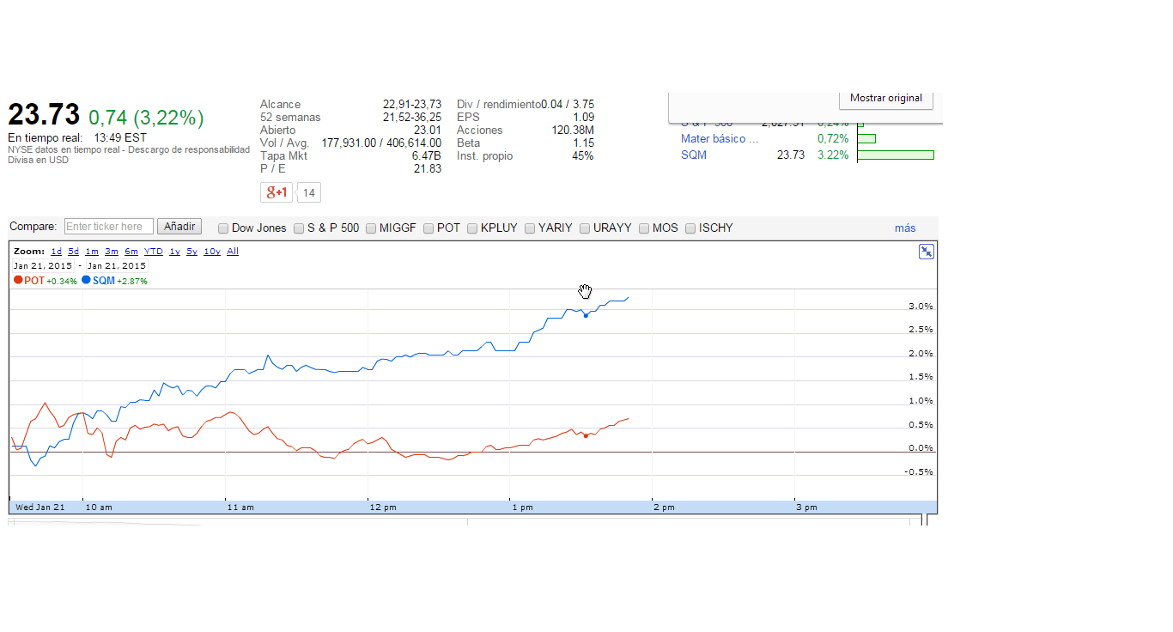Click the green 0,74 (3,22%) change
Screen dimensions: 1173x632
(x=146, y=118)
